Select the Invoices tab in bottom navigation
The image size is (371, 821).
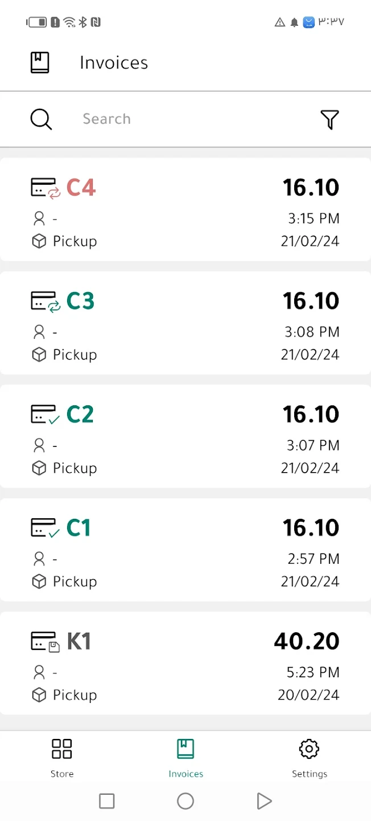point(186,757)
